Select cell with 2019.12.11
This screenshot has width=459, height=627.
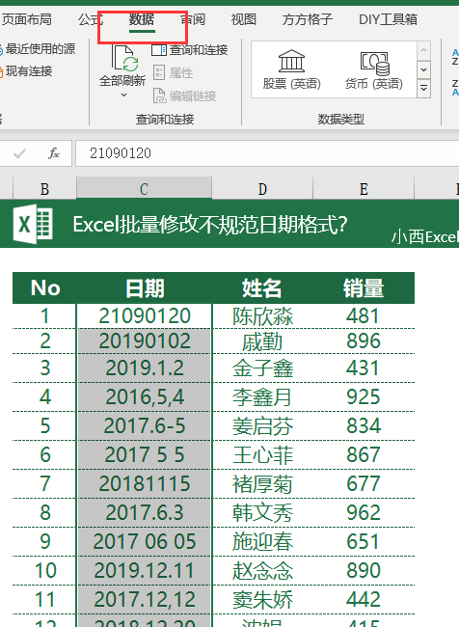(144, 571)
